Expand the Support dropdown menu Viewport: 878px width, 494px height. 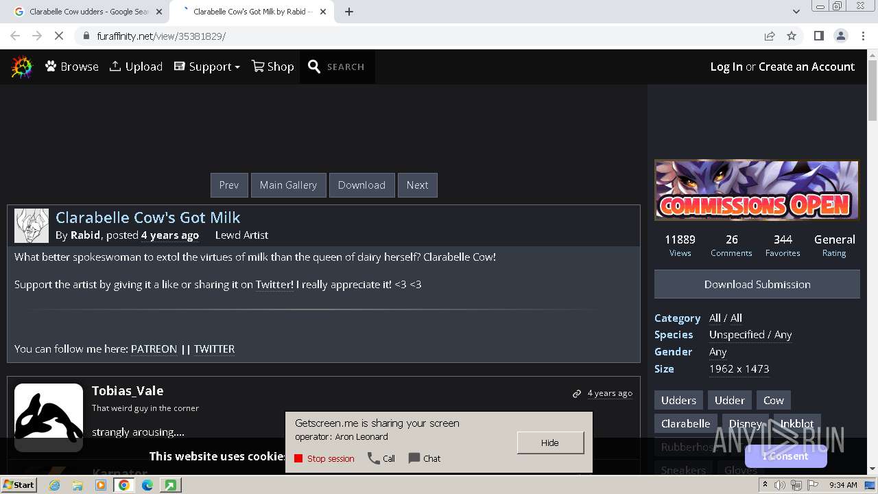coord(206,67)
